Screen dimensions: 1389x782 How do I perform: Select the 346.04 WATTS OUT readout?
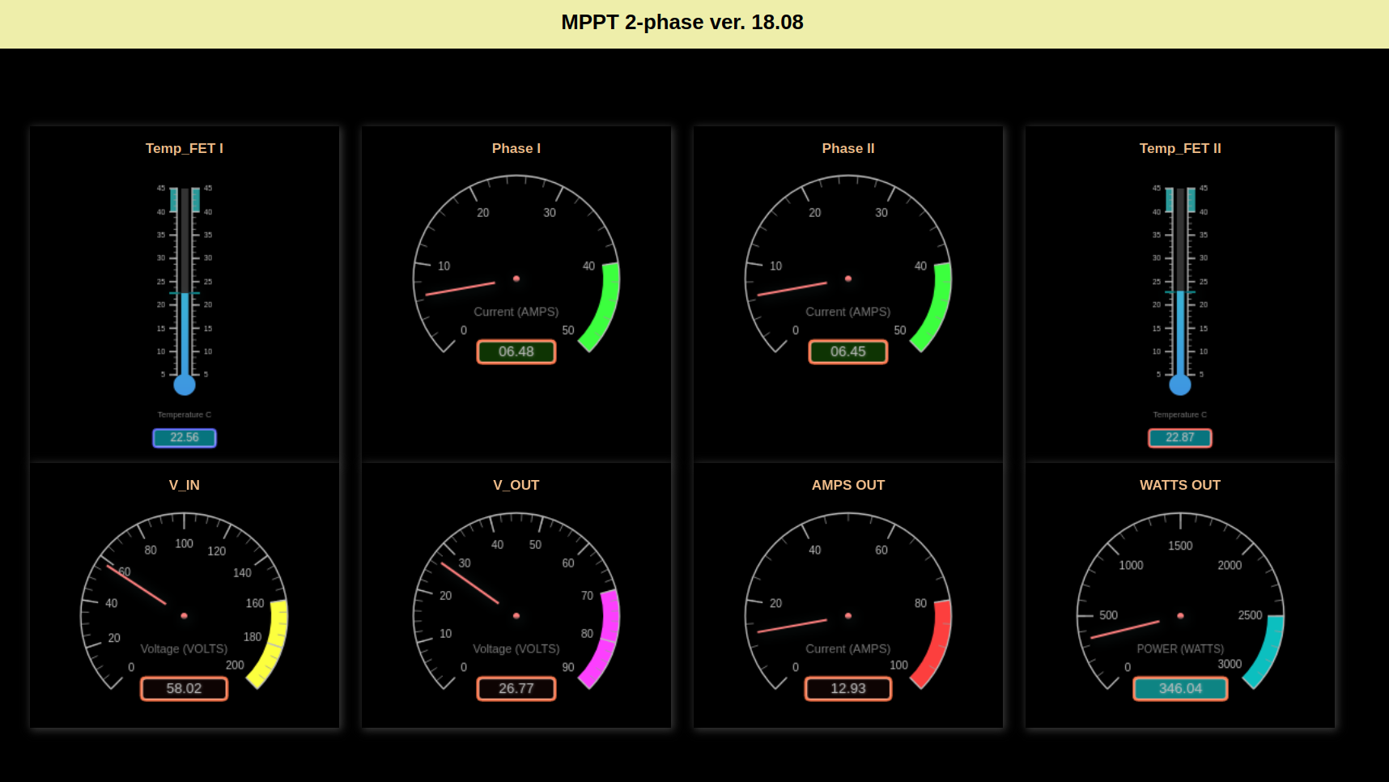[x=1180, y=689]
